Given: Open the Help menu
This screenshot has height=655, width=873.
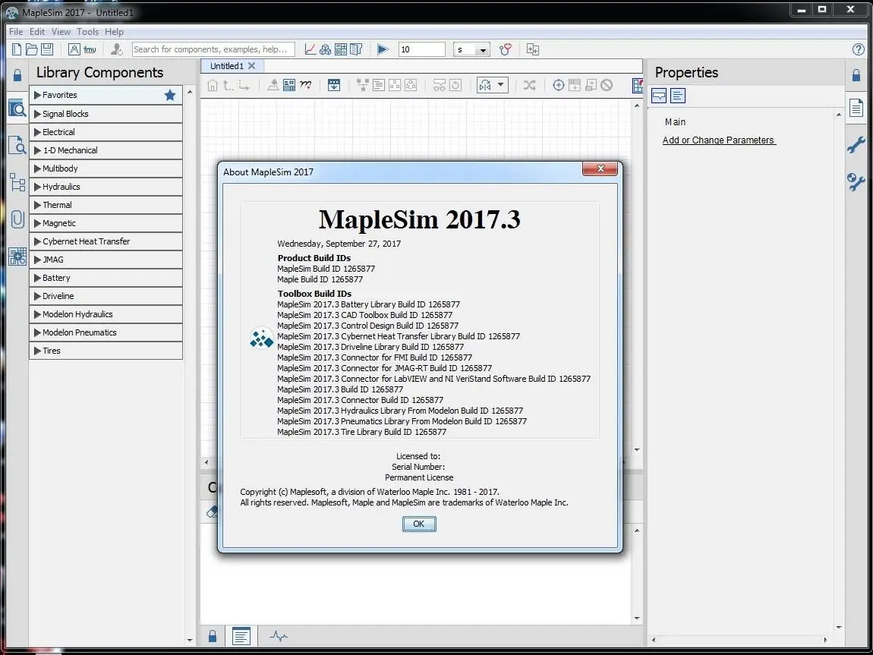Looking at the screenshot, I should 114,32.
